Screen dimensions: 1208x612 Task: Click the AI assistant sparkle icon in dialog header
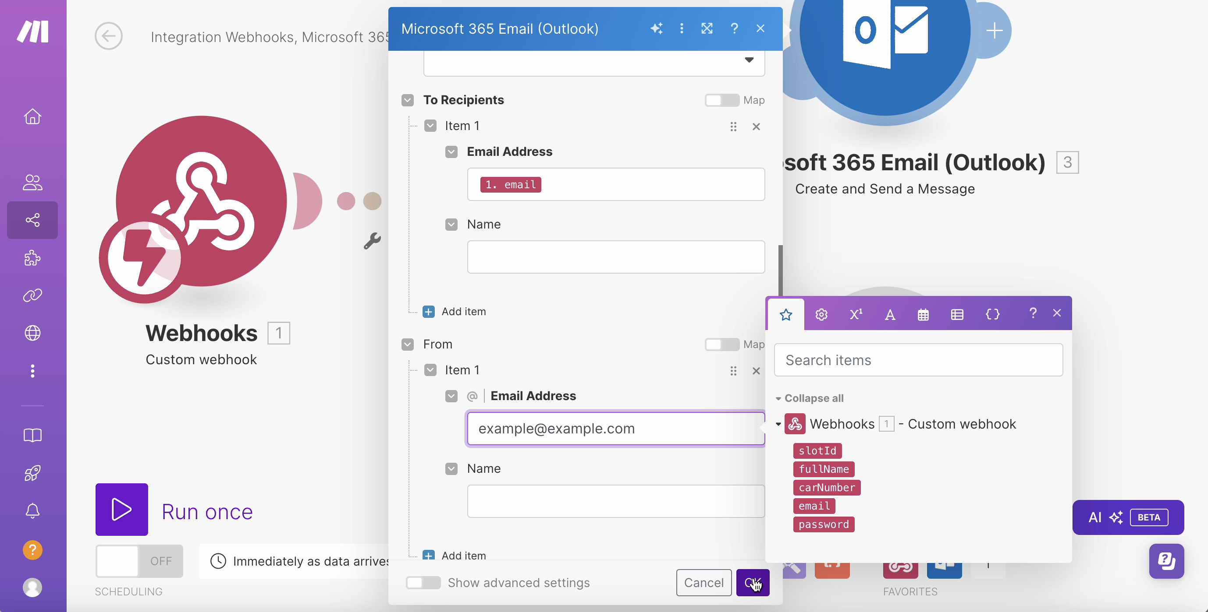(x=657, y=28)
